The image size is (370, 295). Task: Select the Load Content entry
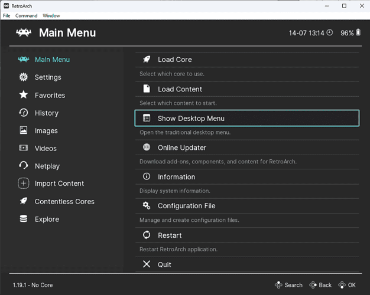pyautogui.click(x=247, y=89)
